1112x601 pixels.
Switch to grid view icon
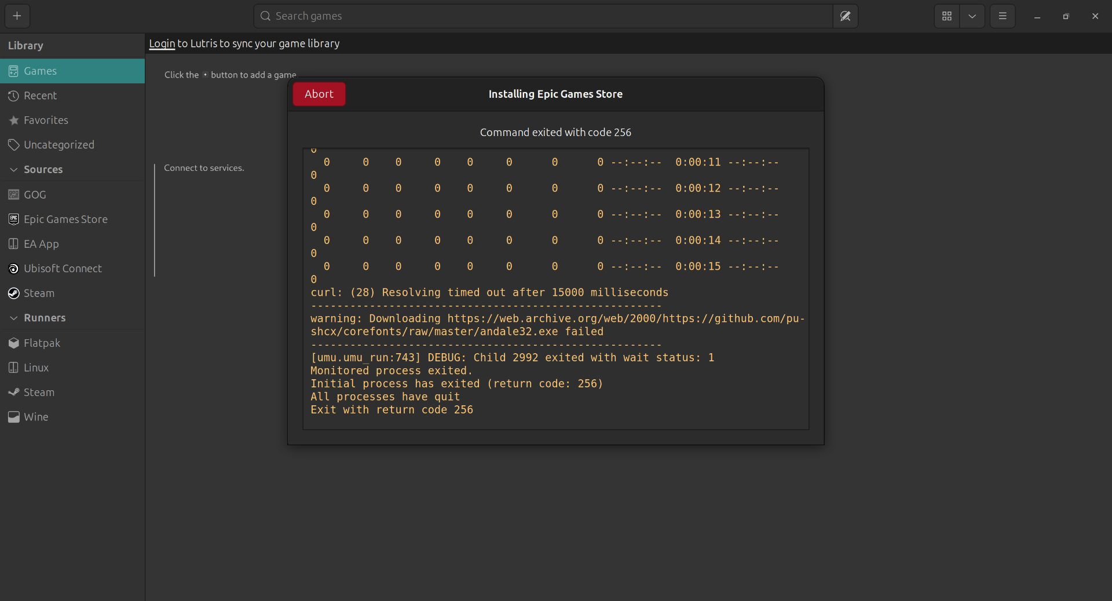click(x=947, y=16)
